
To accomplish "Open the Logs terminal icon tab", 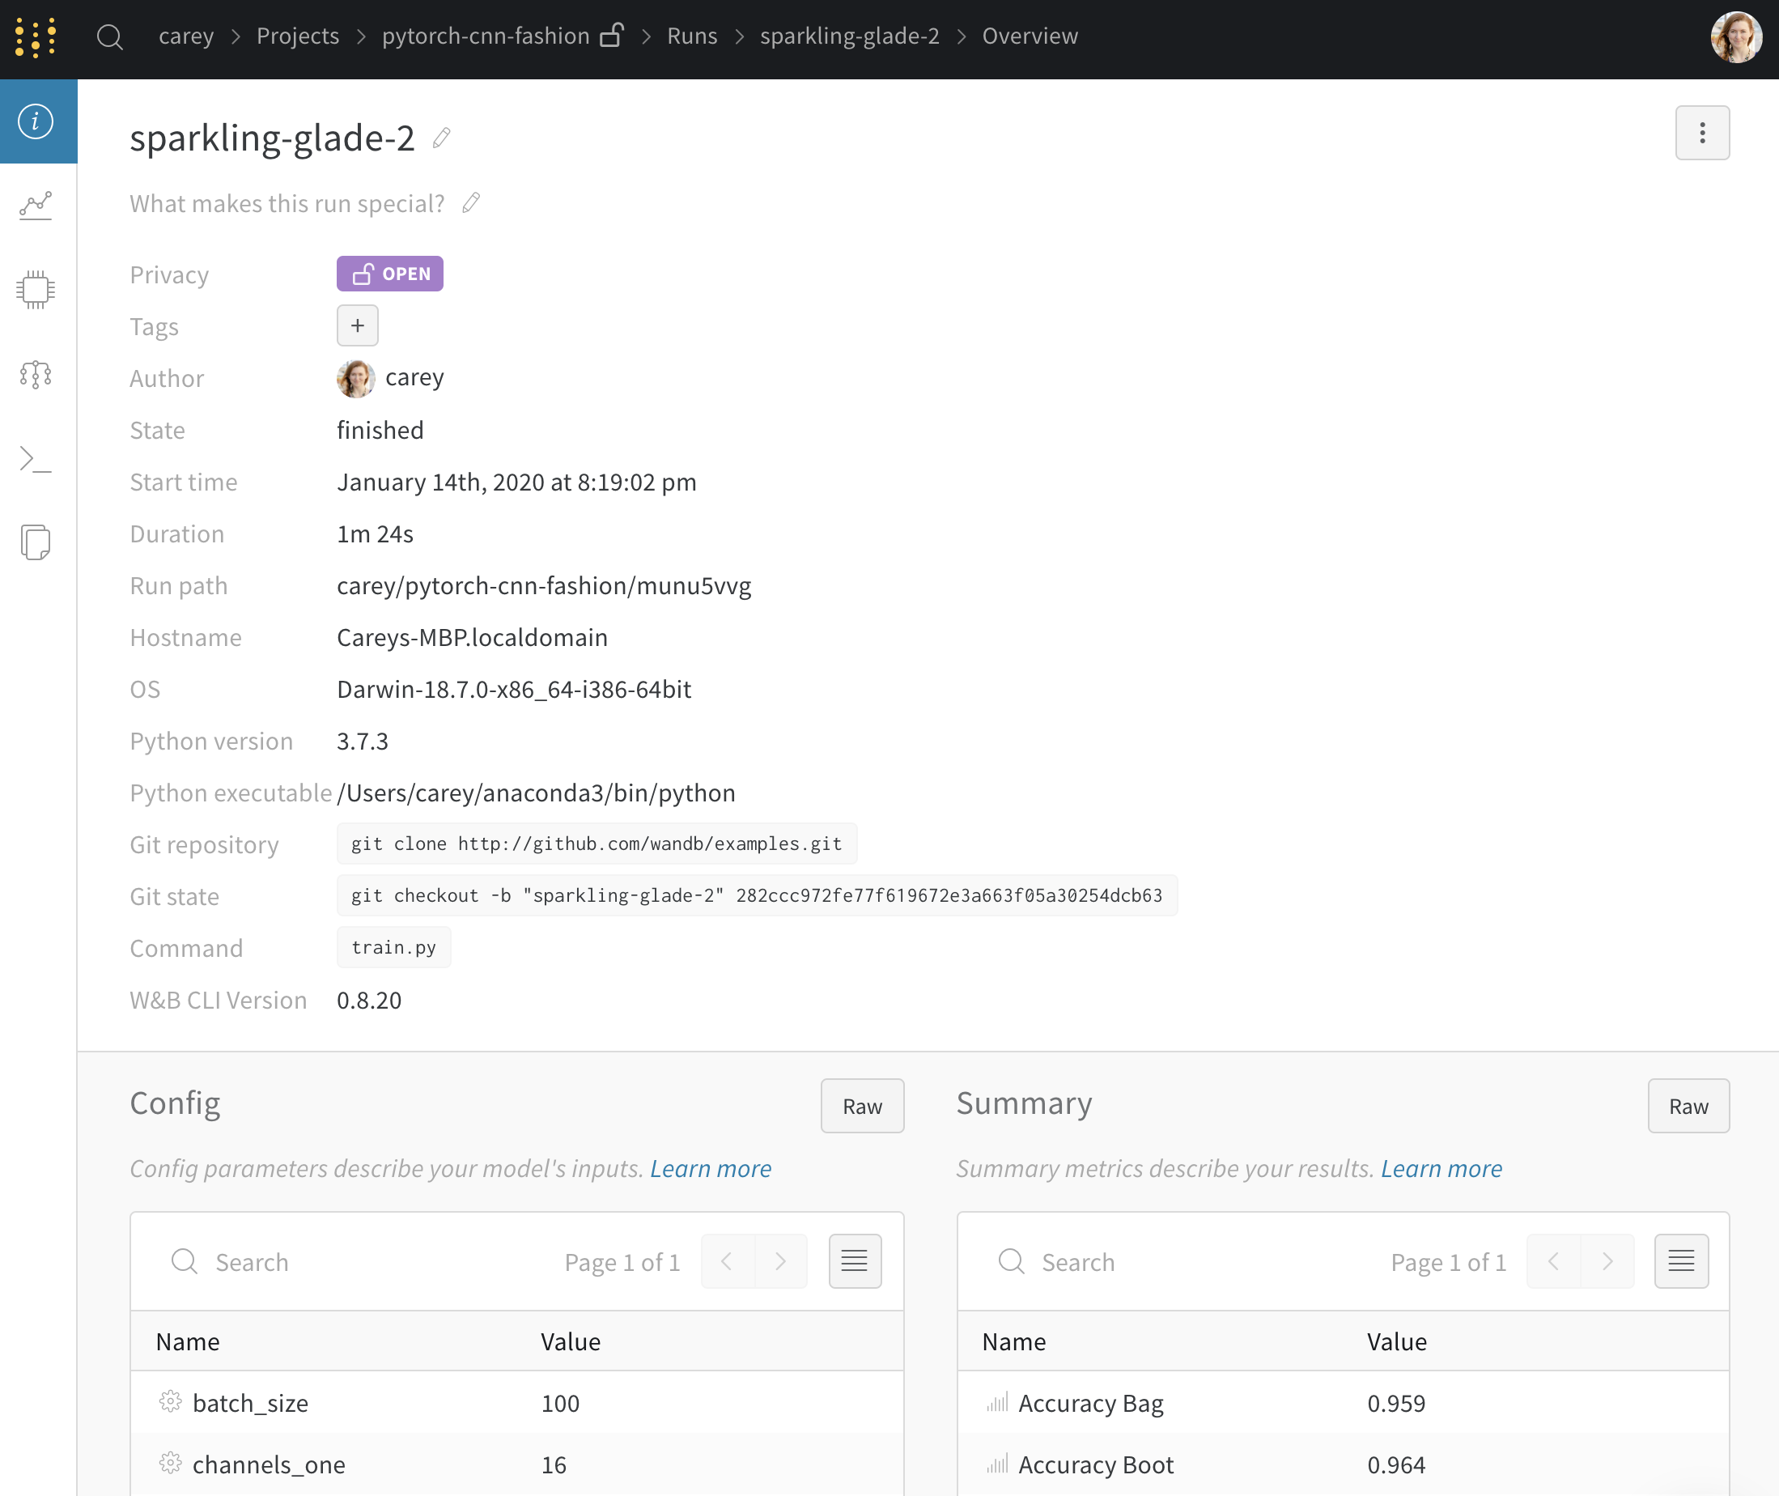I will (36, 459).
